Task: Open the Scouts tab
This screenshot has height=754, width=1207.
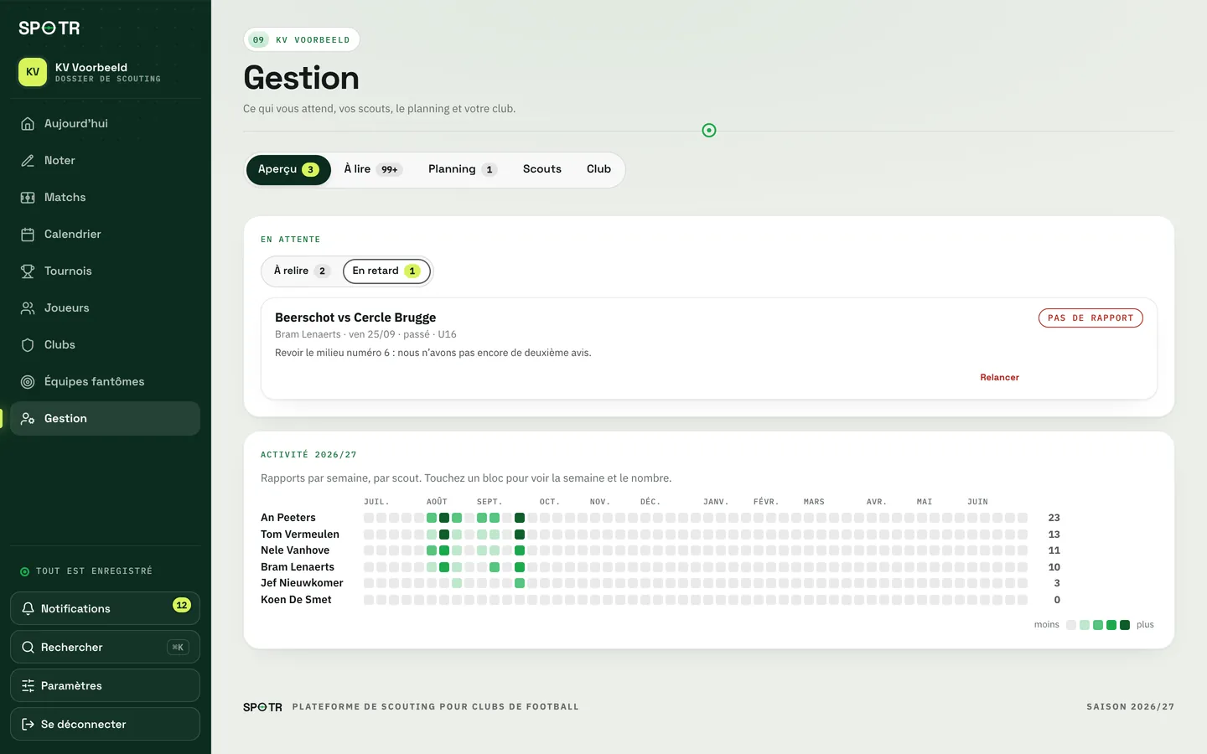Action: [542, 169]
